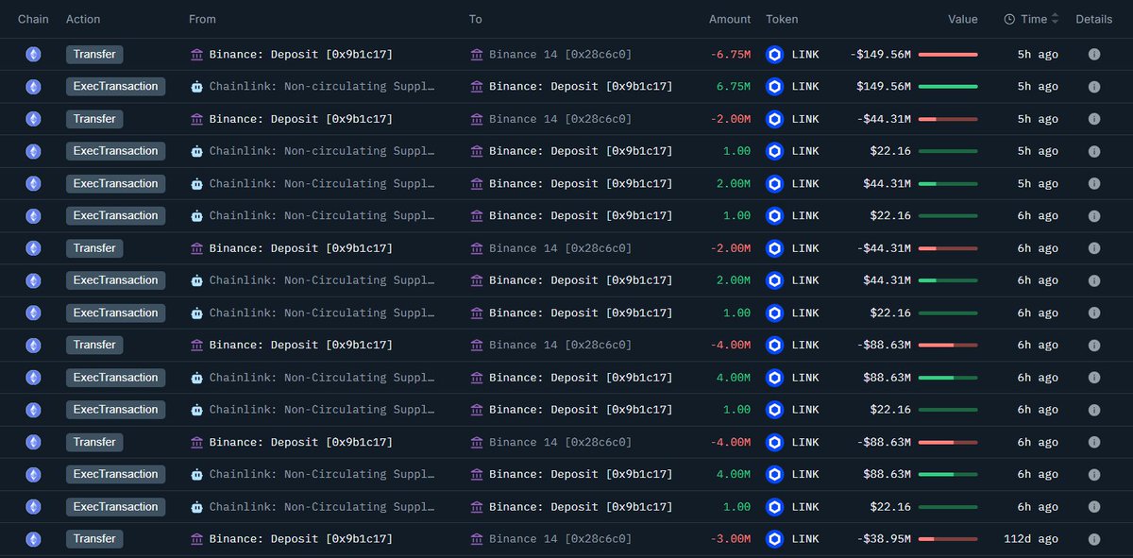Open Binance: Deposit sender link in -6.75M row
The width and height of the screenshot is (1133, 558).
click(301, 55)
